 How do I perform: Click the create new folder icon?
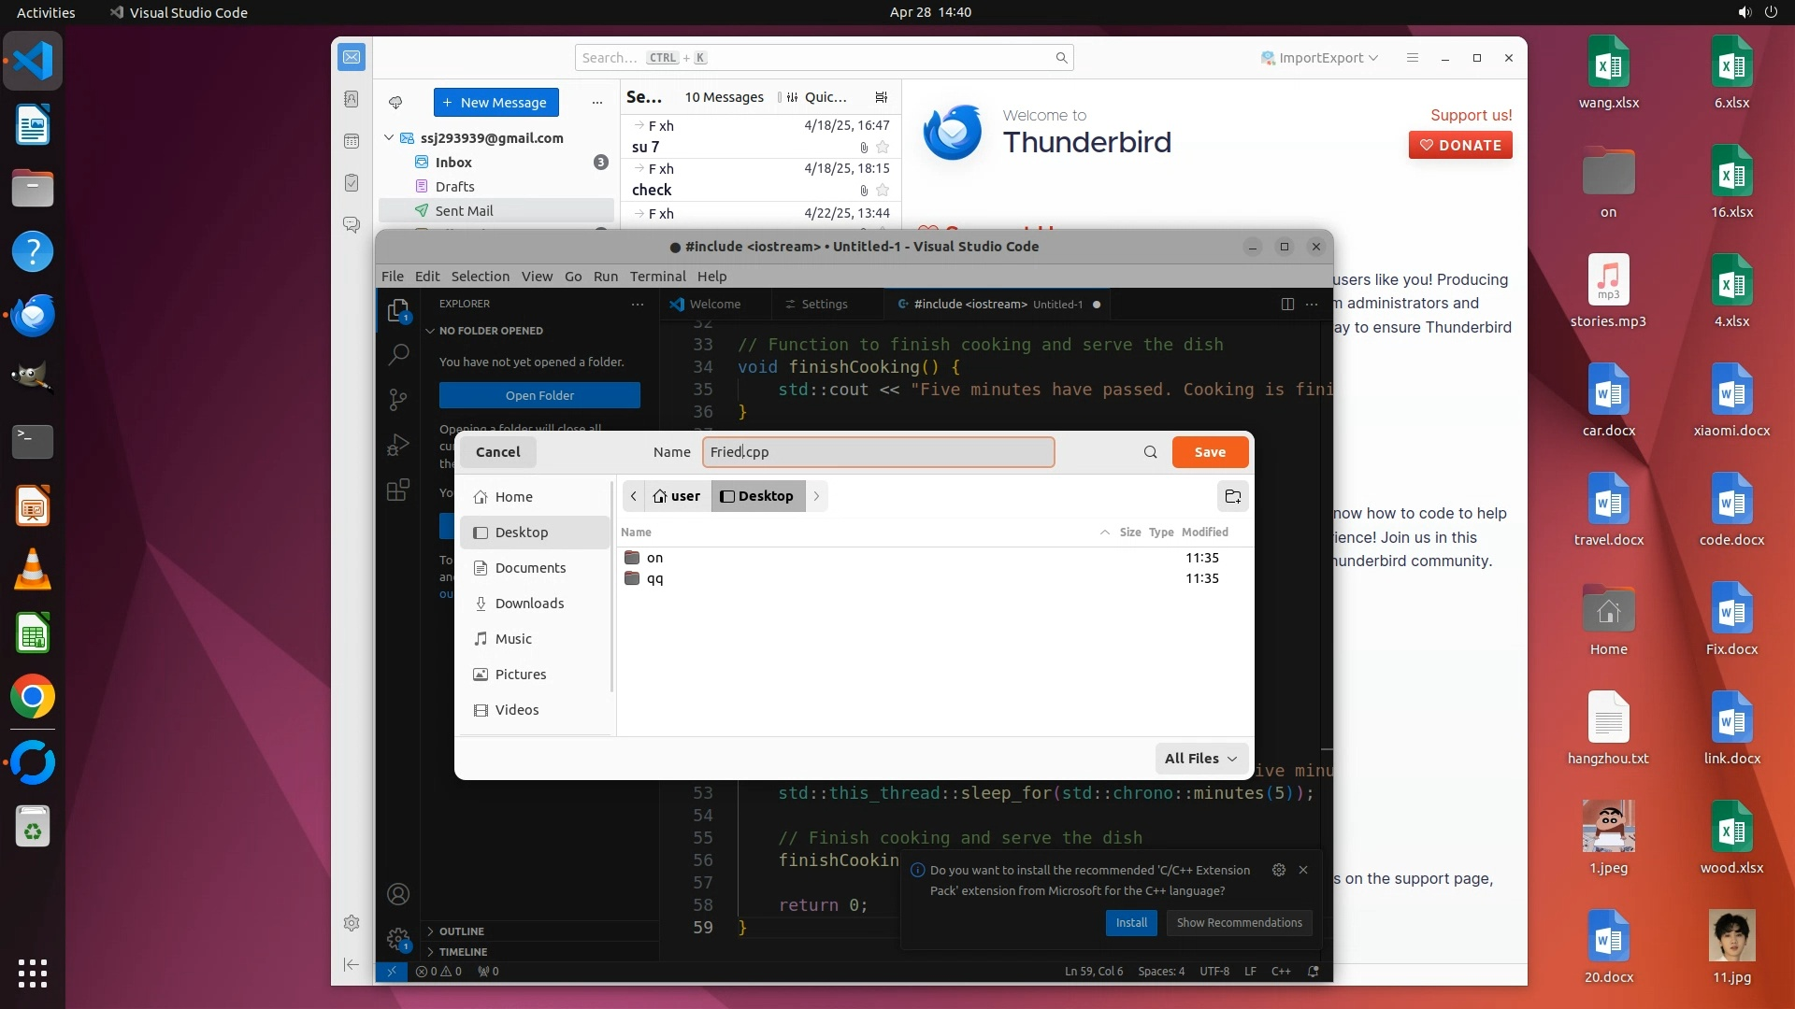(1232, 496)
